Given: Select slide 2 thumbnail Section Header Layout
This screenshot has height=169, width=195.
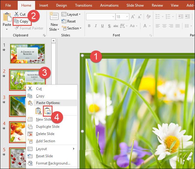Looking at the screenshot, I should click(x=28, y=80).
